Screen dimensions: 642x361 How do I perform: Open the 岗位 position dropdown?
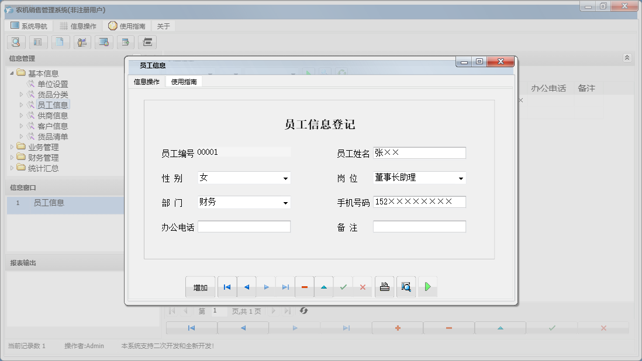[x=461, y=178]
